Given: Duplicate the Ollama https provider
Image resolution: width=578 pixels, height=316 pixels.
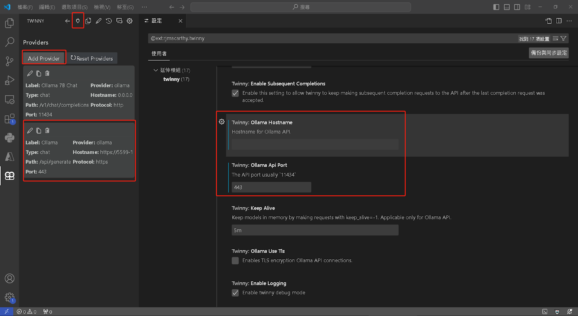Looking at the screenshot, I should 39,131.
